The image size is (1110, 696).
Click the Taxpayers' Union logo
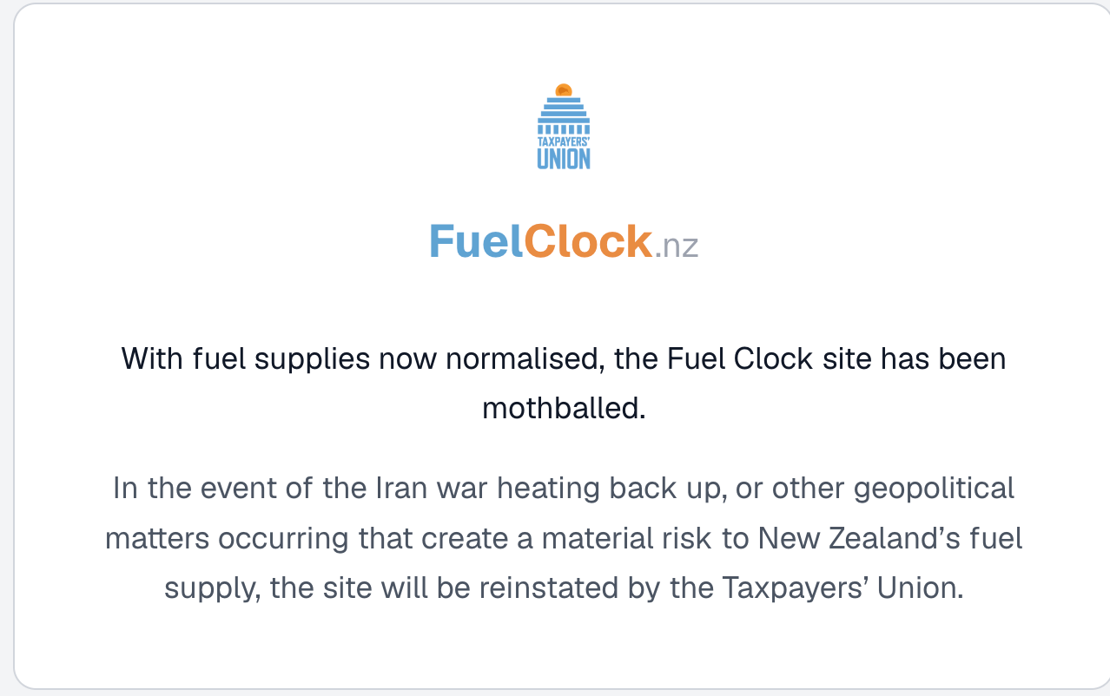[564, 126]
